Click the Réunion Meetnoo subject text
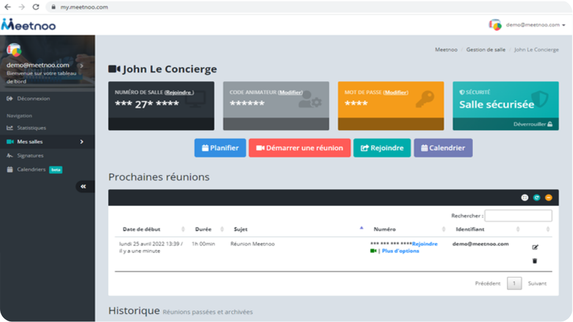 click(x=253, y=244)
